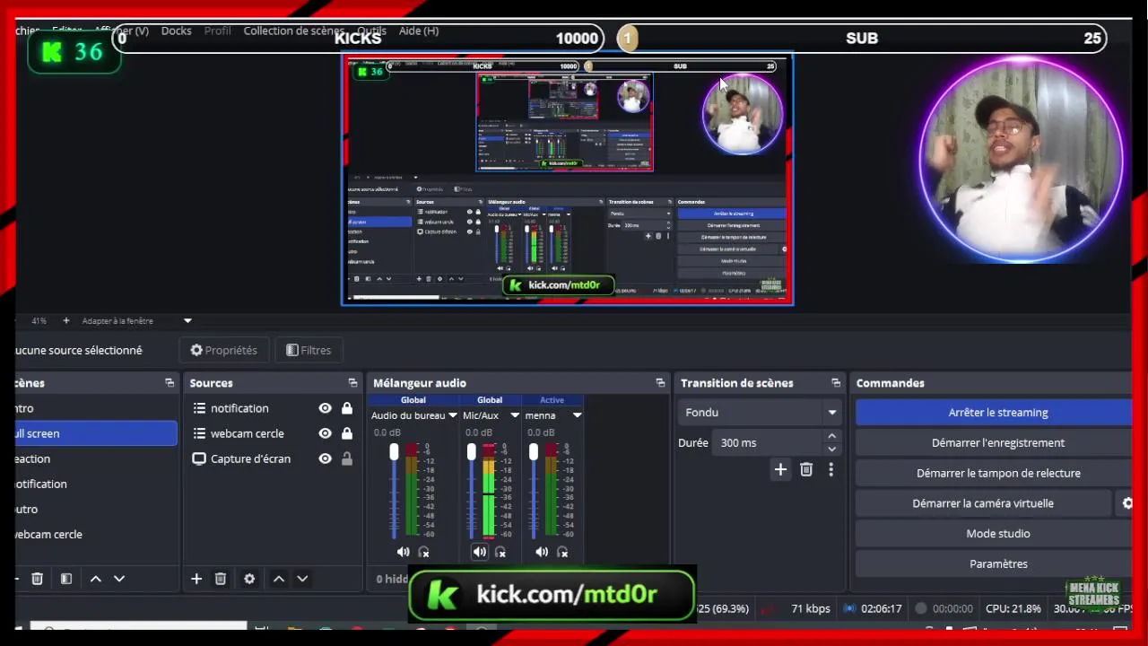Open the Fondu transition combo box
Screen dimensions: 1148x646
[760, 413]
